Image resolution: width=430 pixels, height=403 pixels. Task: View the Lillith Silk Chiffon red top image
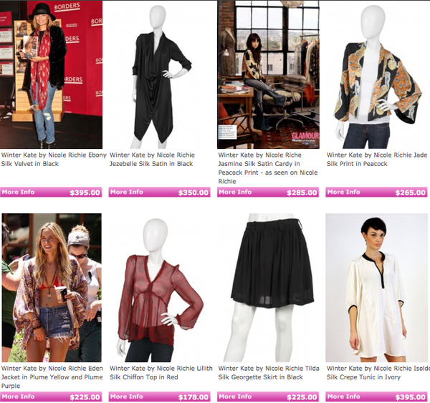pos(159,288)
